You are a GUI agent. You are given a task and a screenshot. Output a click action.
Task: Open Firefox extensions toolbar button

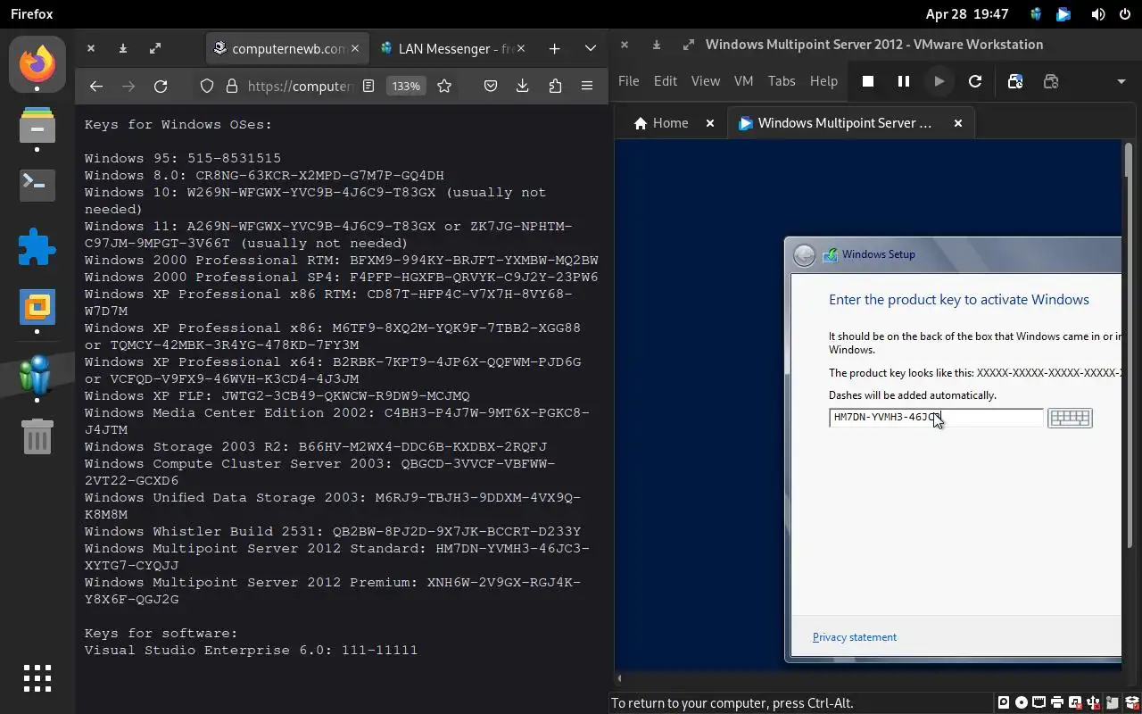click(555, 86)
